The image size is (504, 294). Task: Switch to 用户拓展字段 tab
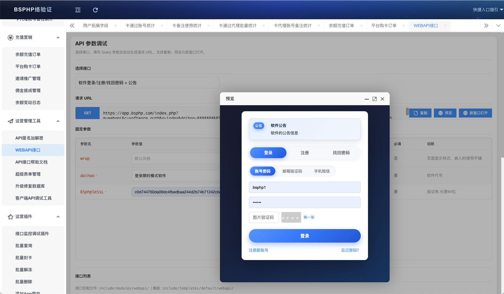click(96, 26)
